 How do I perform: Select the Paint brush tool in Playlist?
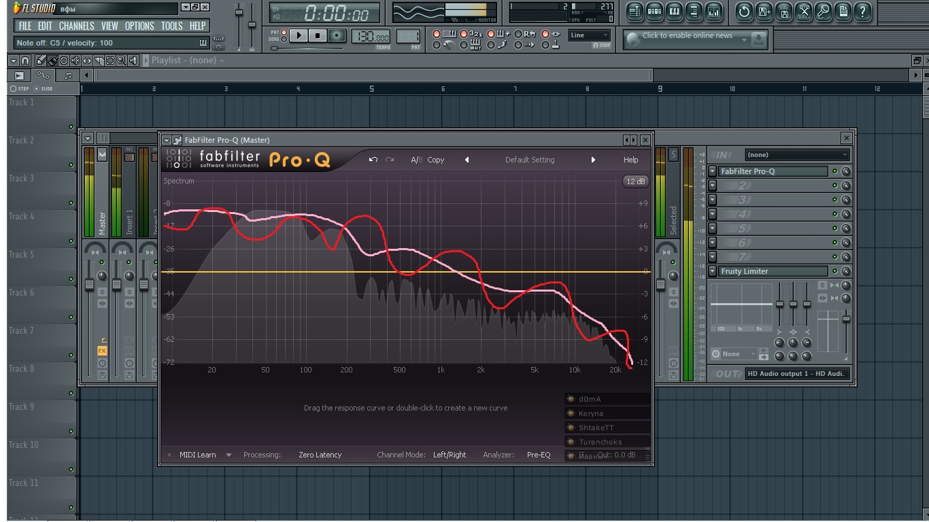pos(52,60)
